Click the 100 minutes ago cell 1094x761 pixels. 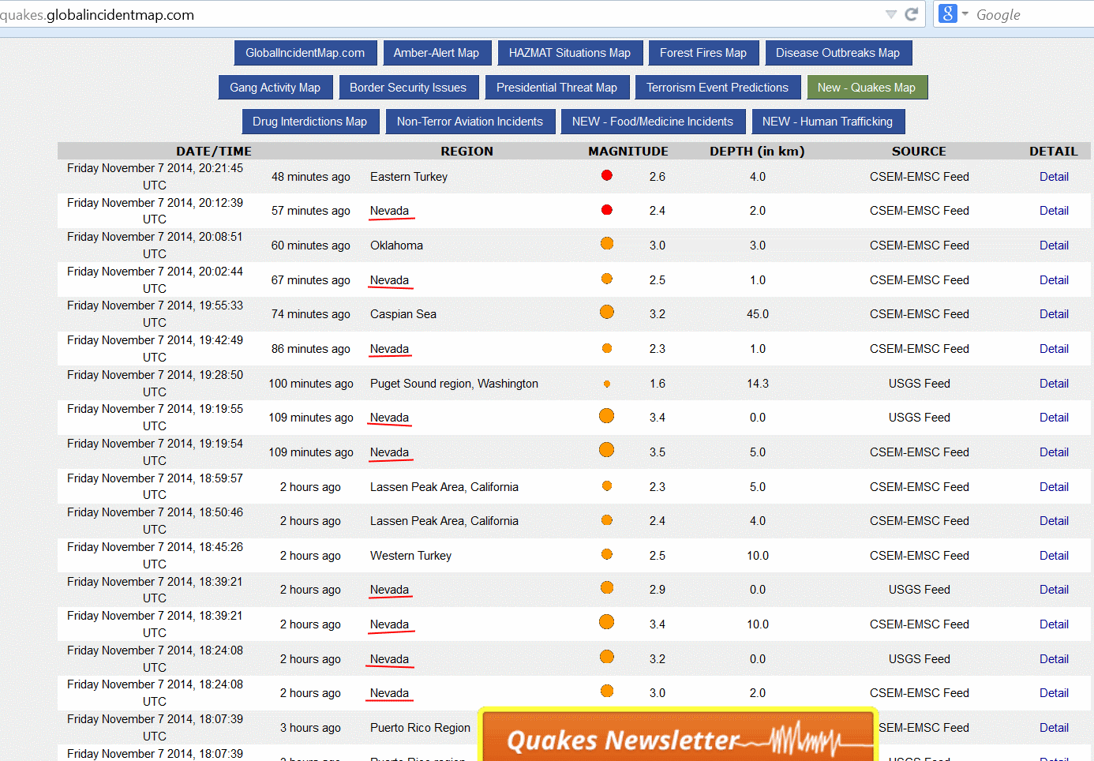pyautogui.click(x=311, y=384)
